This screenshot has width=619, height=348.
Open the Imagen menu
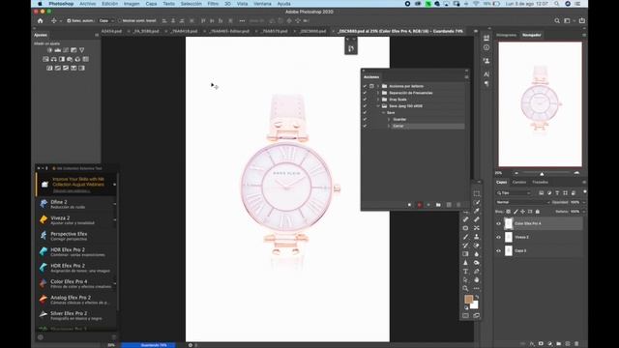pyautogui.click(x=132, y=4)
